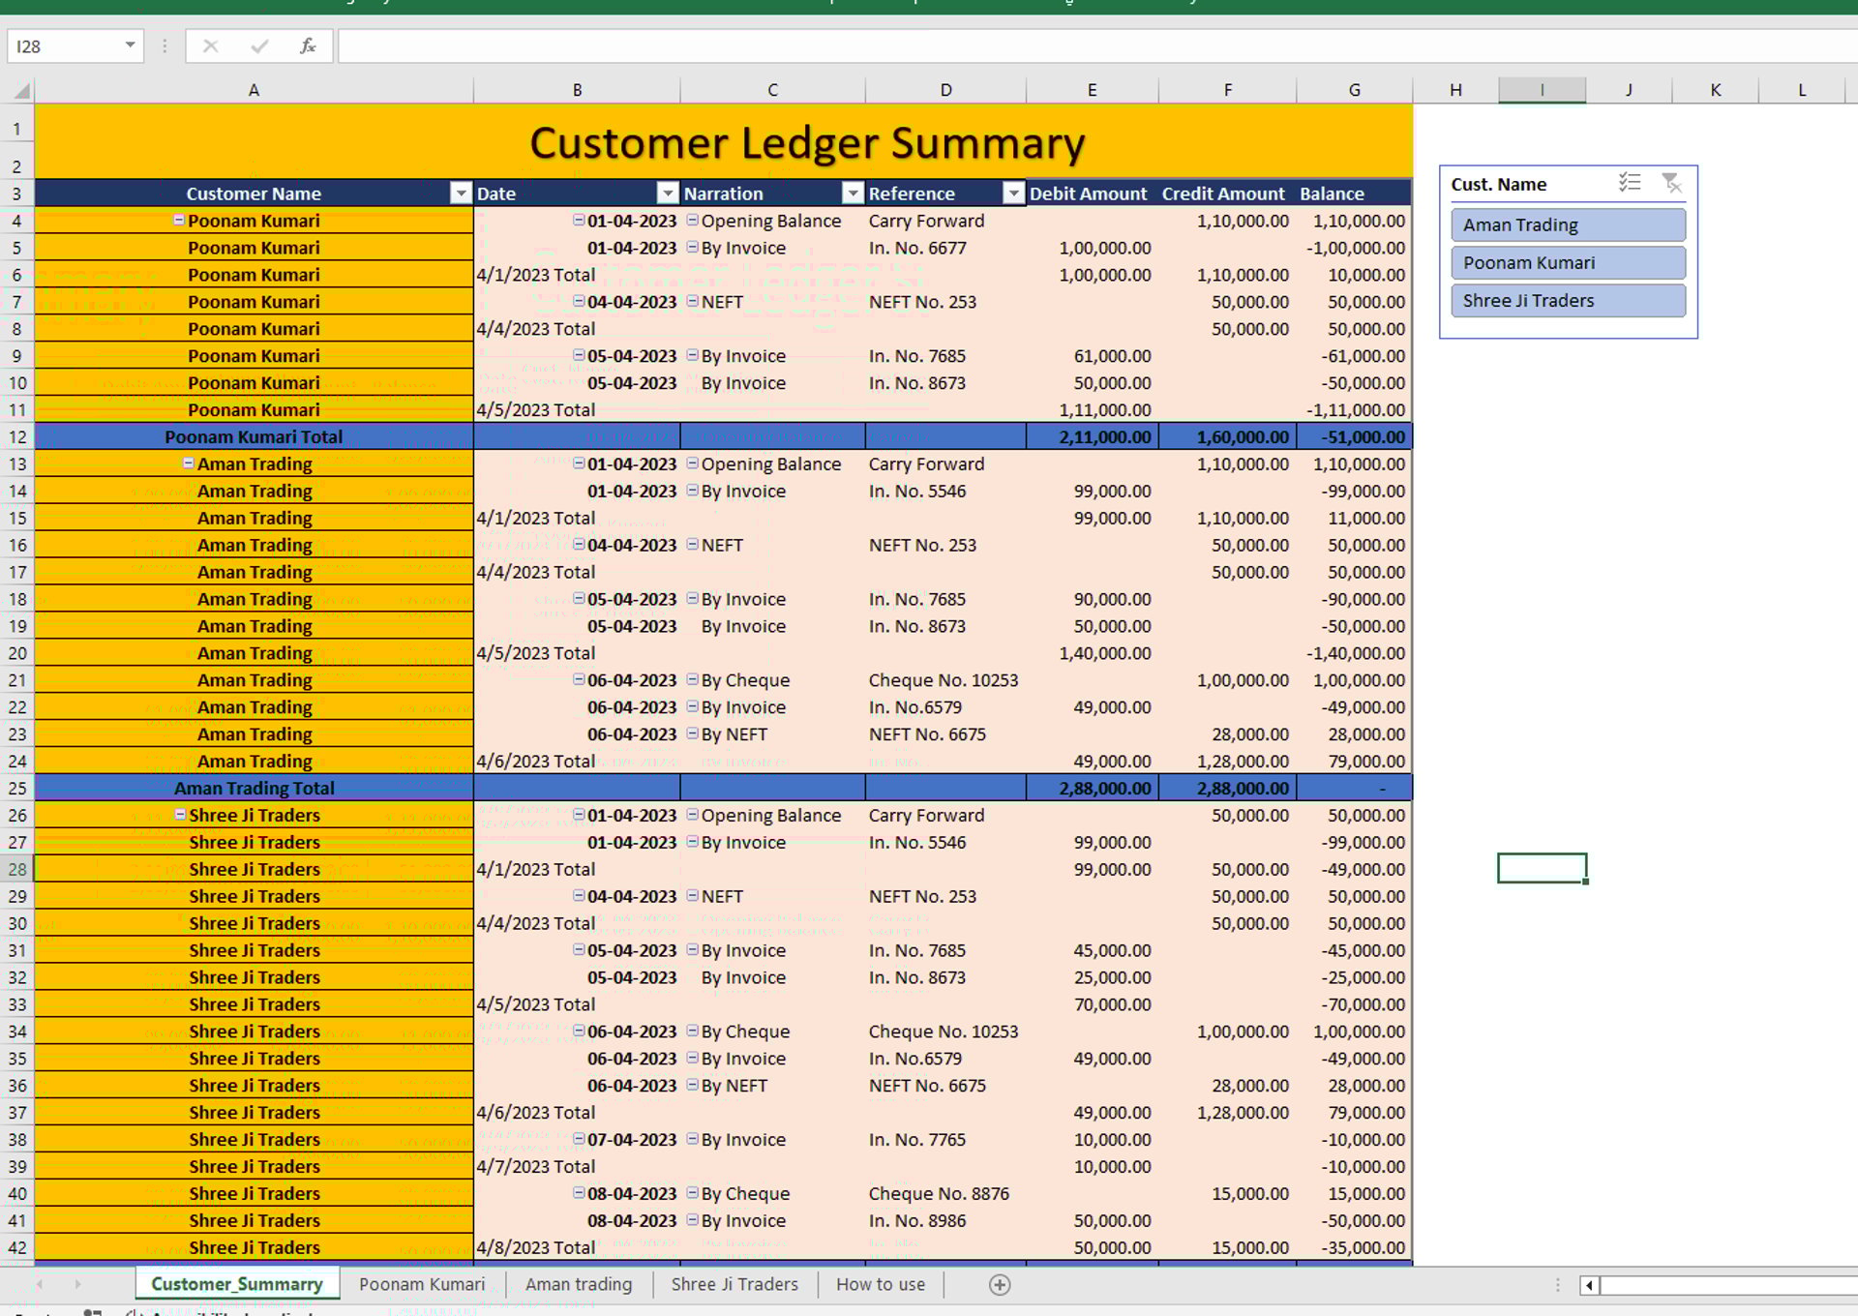Switch to the Aman trading sheet tab
The image size is (1858, 1316).
pos(578,1284)
